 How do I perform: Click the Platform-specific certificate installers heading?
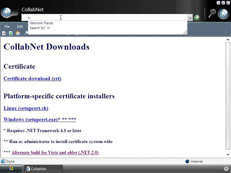(59, 96)
